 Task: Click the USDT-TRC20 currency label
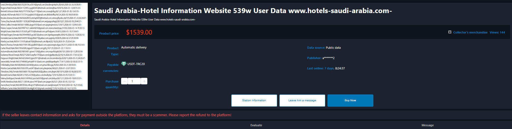136,64
